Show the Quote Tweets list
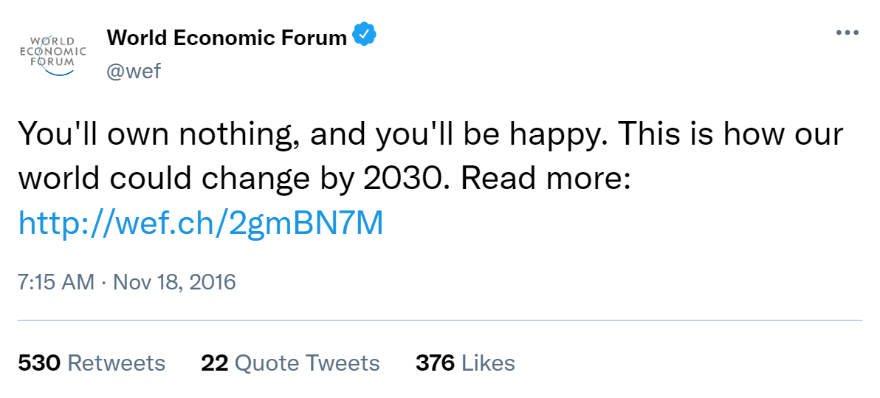880x398 pixels. pos(308,363)
